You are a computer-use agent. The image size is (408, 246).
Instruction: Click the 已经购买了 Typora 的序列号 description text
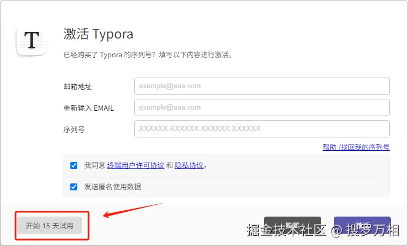[x=148, y=55]
